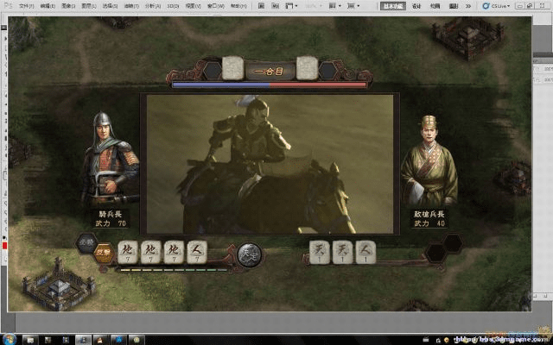Open the 文件 (File) menu

[26, 5]
